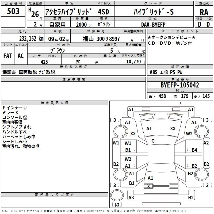Click the front-left wheel circle on diagram

point(120,132)
